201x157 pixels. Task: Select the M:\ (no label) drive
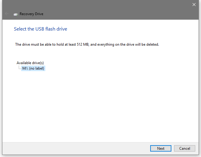pyautogui.click(x=33, y=68)
